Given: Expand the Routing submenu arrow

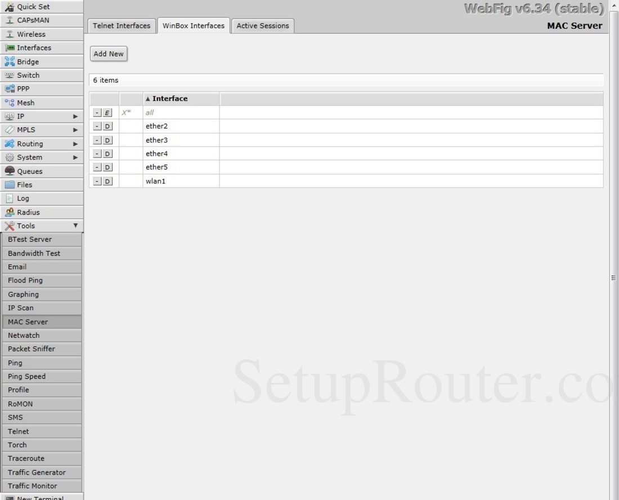Looking at the screenshot, I should [75, 144].
